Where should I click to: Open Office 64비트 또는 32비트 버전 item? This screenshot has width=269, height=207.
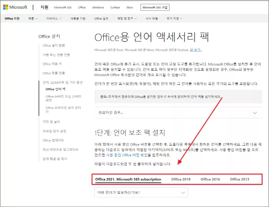pos(63,98)
